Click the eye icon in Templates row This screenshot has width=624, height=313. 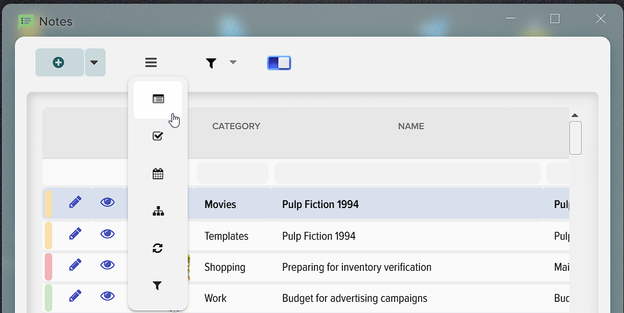pos(108,234)
